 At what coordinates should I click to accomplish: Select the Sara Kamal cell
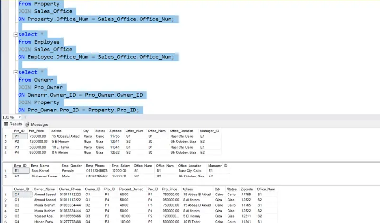coord(40,171)
